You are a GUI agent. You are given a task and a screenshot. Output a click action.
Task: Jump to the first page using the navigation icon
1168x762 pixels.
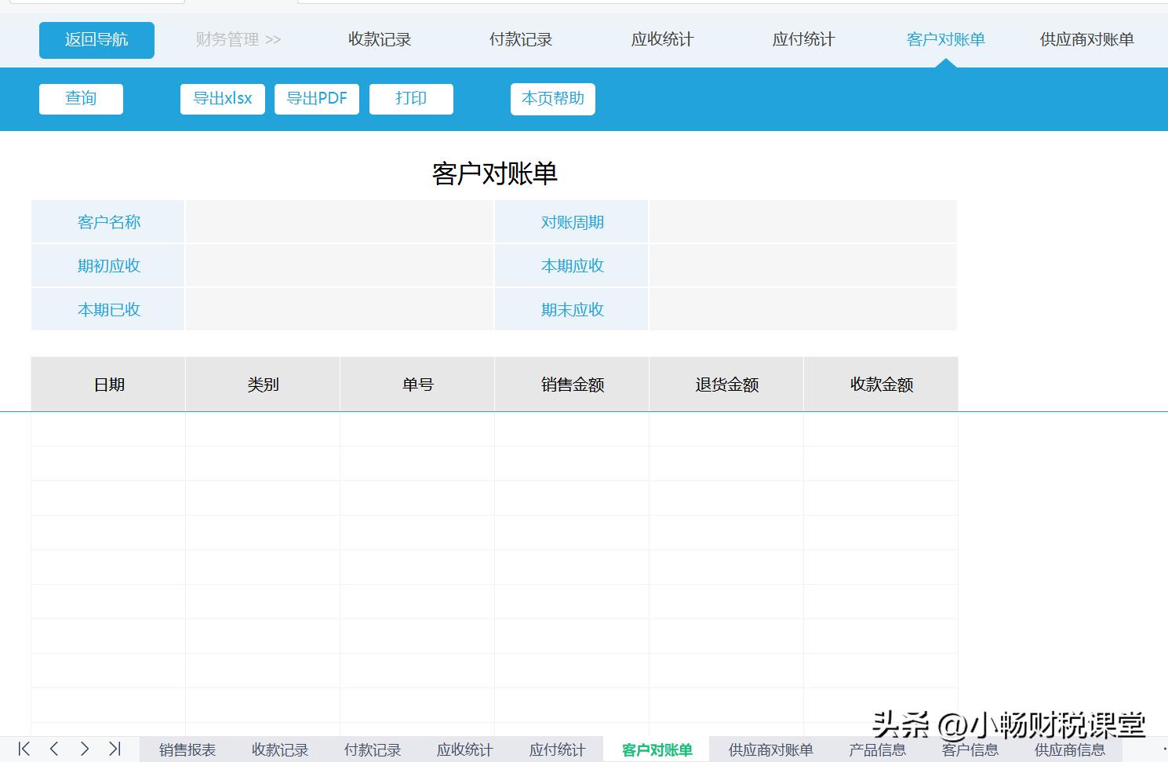[x=23, y=748]
